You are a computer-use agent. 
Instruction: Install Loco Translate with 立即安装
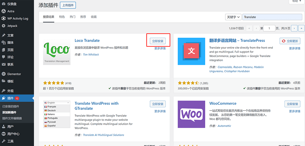pyautogui.click(x=158, y=41)
